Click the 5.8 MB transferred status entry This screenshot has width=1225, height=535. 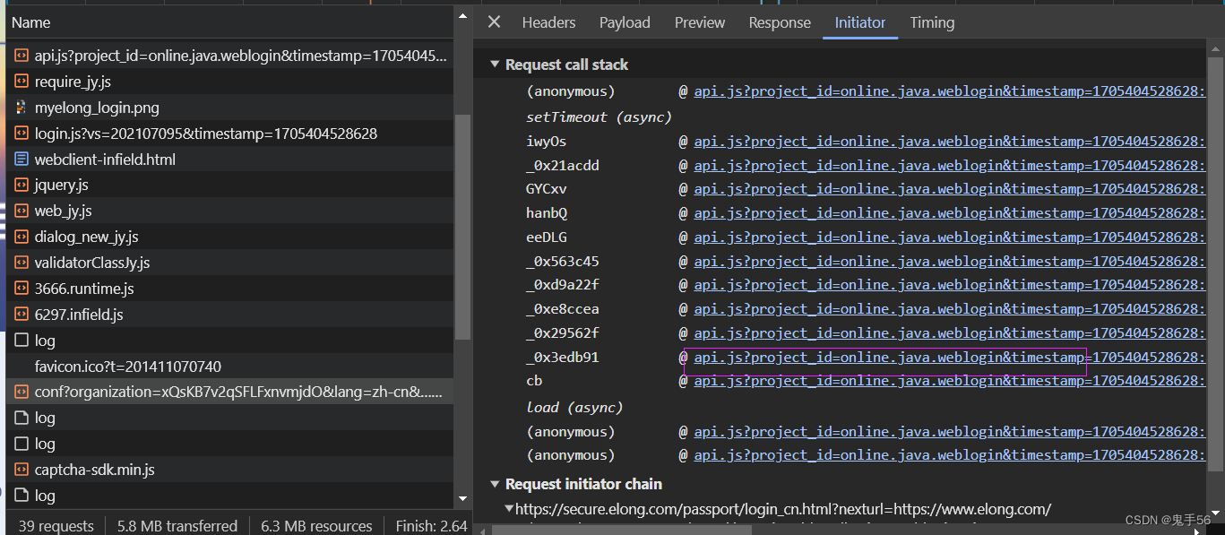point(177,526)
